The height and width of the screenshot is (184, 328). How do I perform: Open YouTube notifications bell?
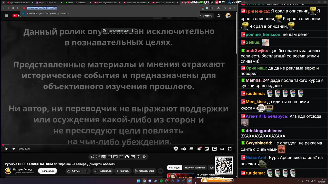(219, 16)
